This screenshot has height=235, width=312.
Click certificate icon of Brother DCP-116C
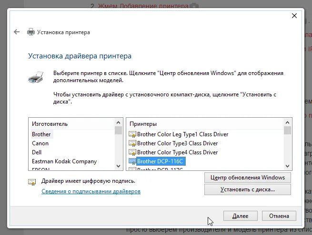click(132, 161)
